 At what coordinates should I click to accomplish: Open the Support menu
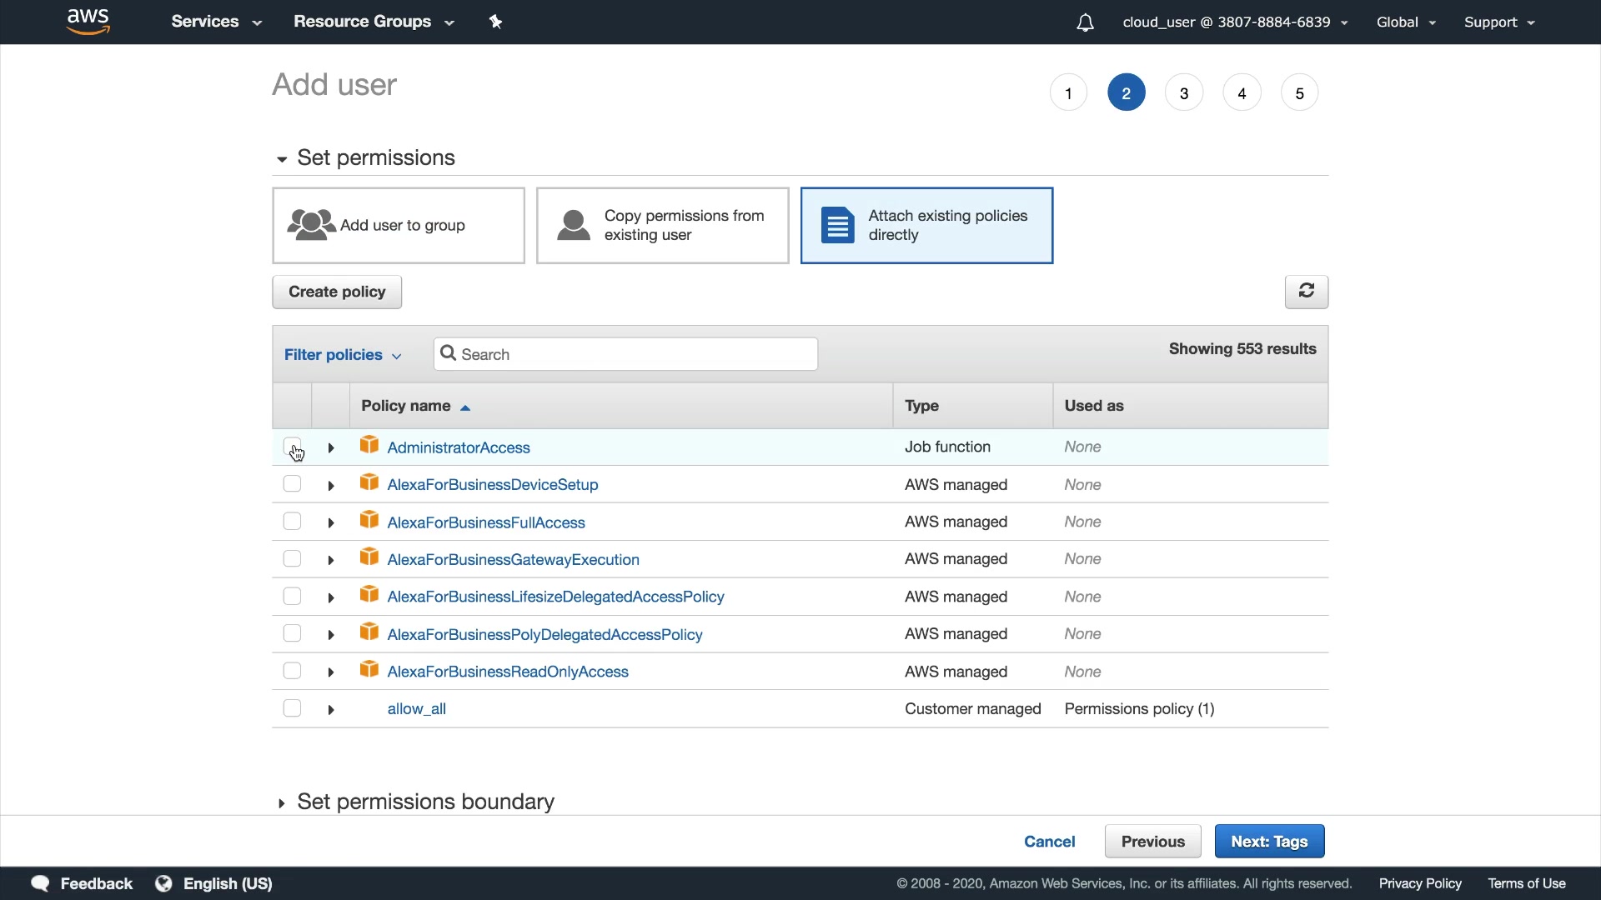tap(1498, 22)
